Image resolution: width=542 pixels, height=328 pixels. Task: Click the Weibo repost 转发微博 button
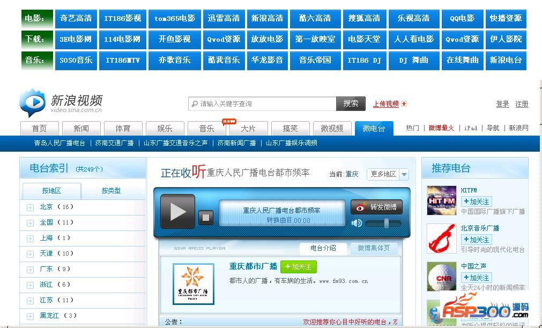point(376,207)
